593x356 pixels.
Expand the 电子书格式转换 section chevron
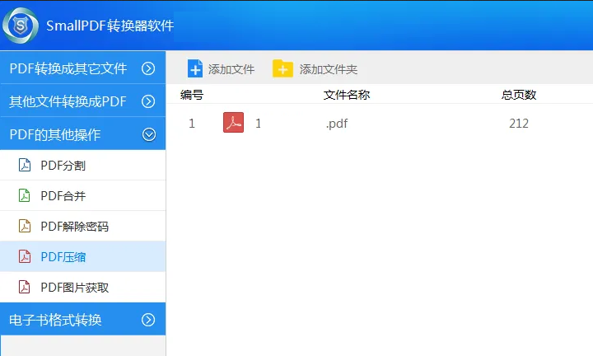149,320
